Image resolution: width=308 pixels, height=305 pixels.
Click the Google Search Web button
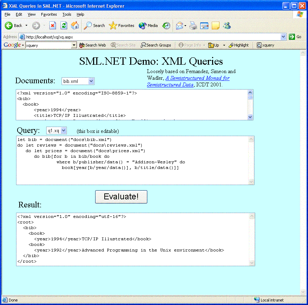(93, 45)
